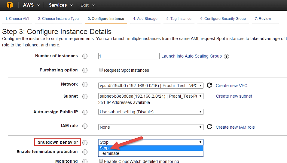Click refresh icon beside IAM role dropdown
The width and height of the screenshot is (287, 163).
pyautogui.click(x=209, y=127)
